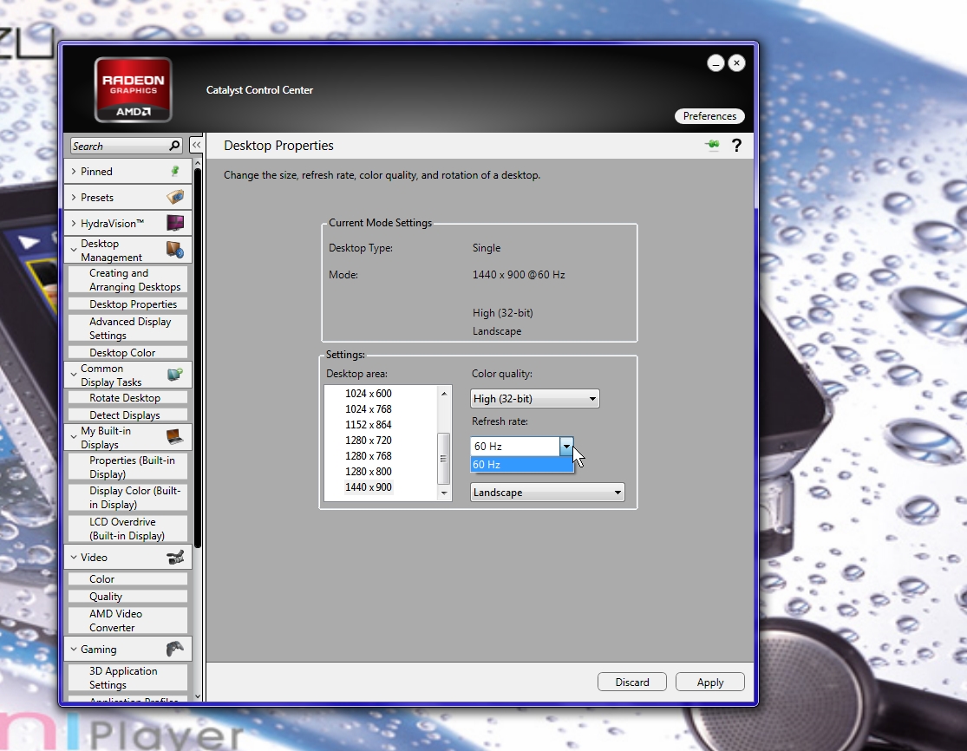
Task: Select 1280 x 800 desktop area
Action: (369, 472)
